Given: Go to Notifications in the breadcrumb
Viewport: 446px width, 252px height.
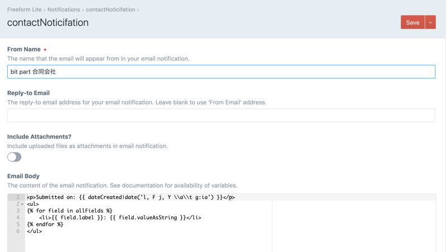Looking at the screenshot, I should 64,9.
